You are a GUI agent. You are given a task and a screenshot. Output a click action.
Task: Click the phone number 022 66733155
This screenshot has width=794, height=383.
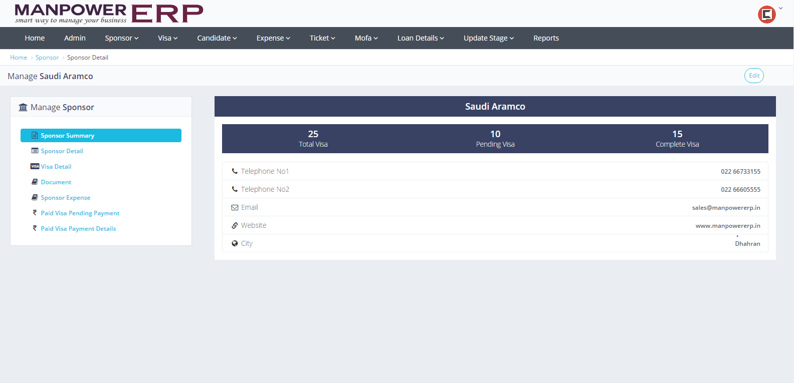click(740, 172)
